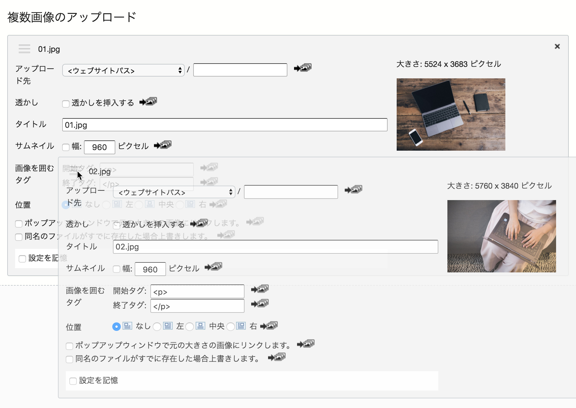Enable thumbnail width checkbox for 01.jpg
The width and height of the screenshot is (576, 408).
(x=66, y=147)
